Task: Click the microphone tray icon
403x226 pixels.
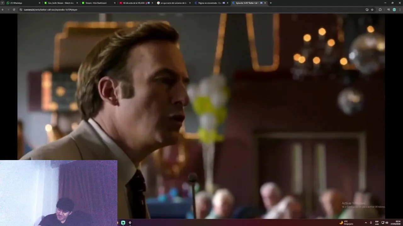Action: (x=371, y=223)
